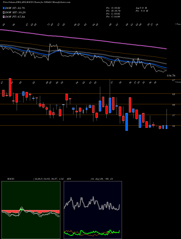The height and width of the screenshot is (239, 181).
Task: Click the 60 price axis label
Action: tap(173, 105)
